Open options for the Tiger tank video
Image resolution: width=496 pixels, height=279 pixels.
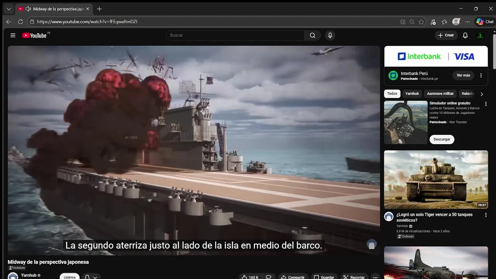click(x=486, y=215)
